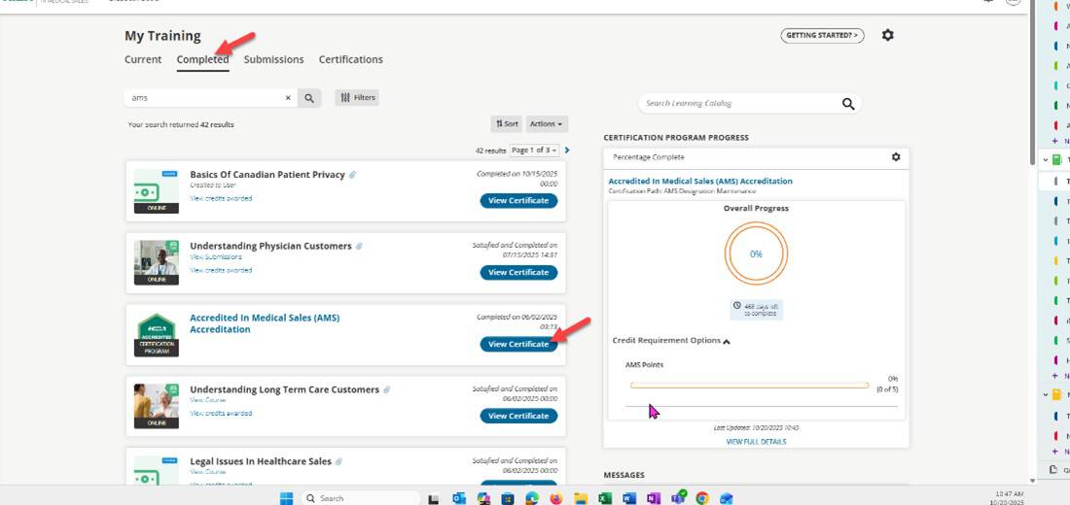Viewport: 1070px width, 505px height.
Task: Open Excel from the Windows taskbar
Action: [604, 498]
